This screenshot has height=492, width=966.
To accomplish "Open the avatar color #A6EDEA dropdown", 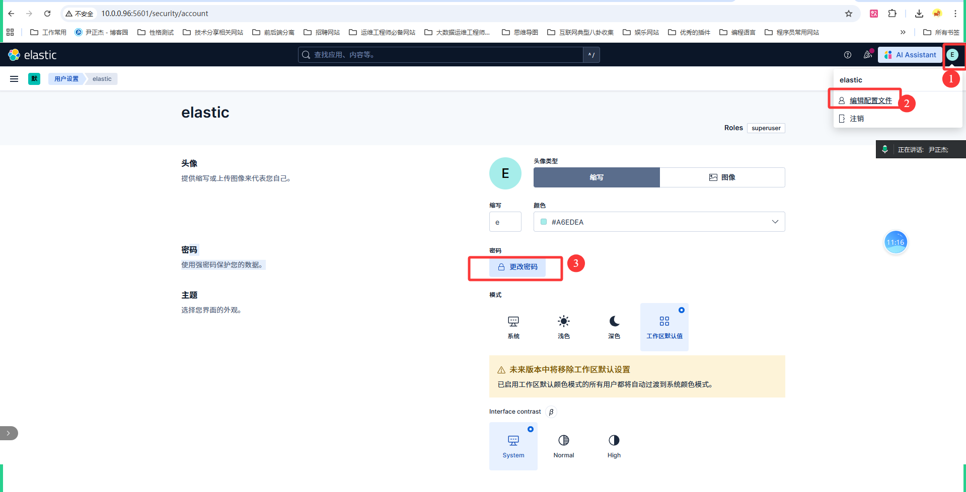I will (659, 222).
